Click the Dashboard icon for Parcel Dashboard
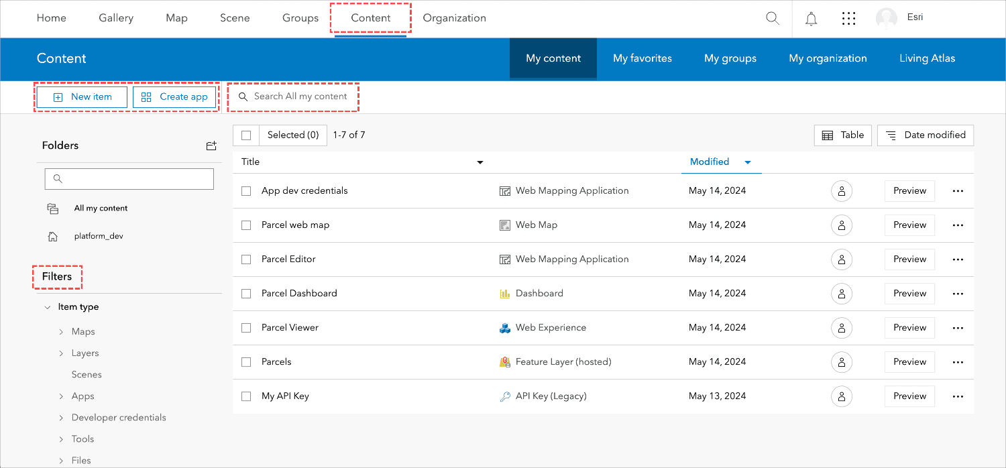Viewport: 1006px width, 468px height. [x=504, y=293]
